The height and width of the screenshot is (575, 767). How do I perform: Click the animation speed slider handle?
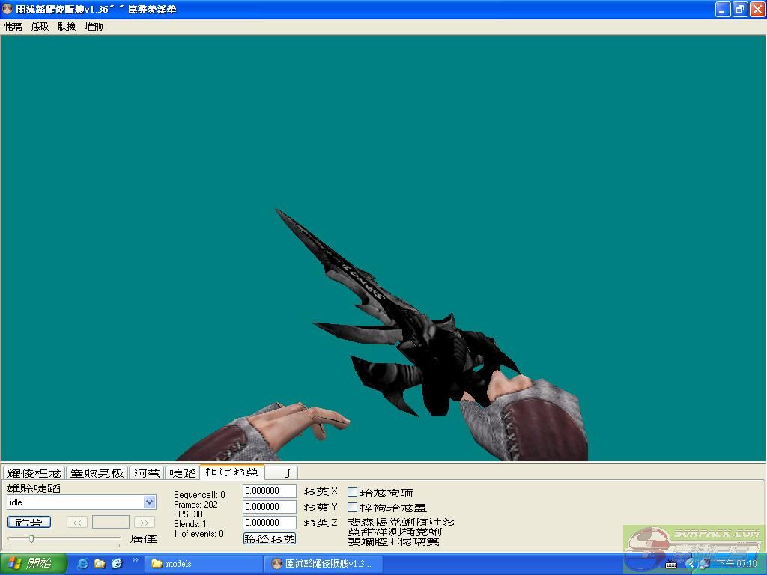[x=31, y=538]
